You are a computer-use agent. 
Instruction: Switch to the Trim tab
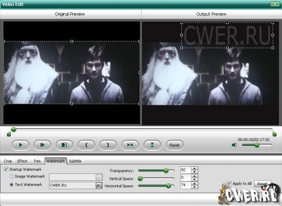pos(37,161)
